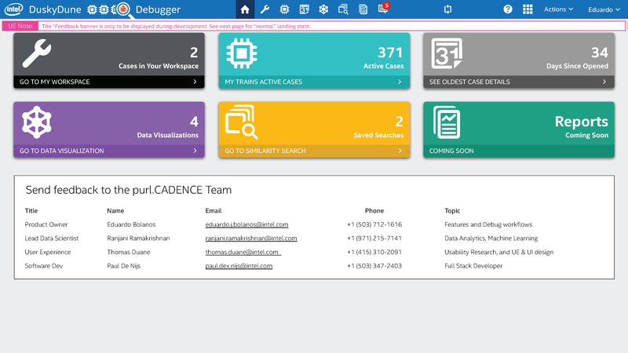Click the pink UE Note label
This screenshot has width=628, height=353.
click(20, 26)
